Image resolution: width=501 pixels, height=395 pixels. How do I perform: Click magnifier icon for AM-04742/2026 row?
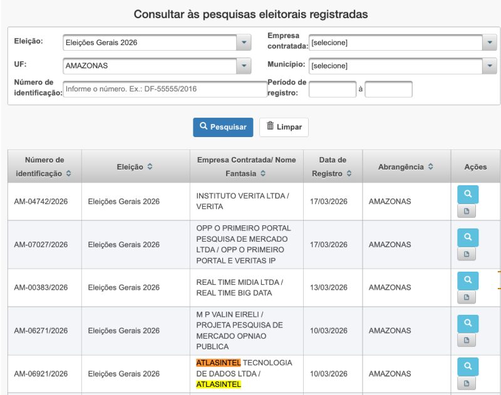(x=467, y=195)
